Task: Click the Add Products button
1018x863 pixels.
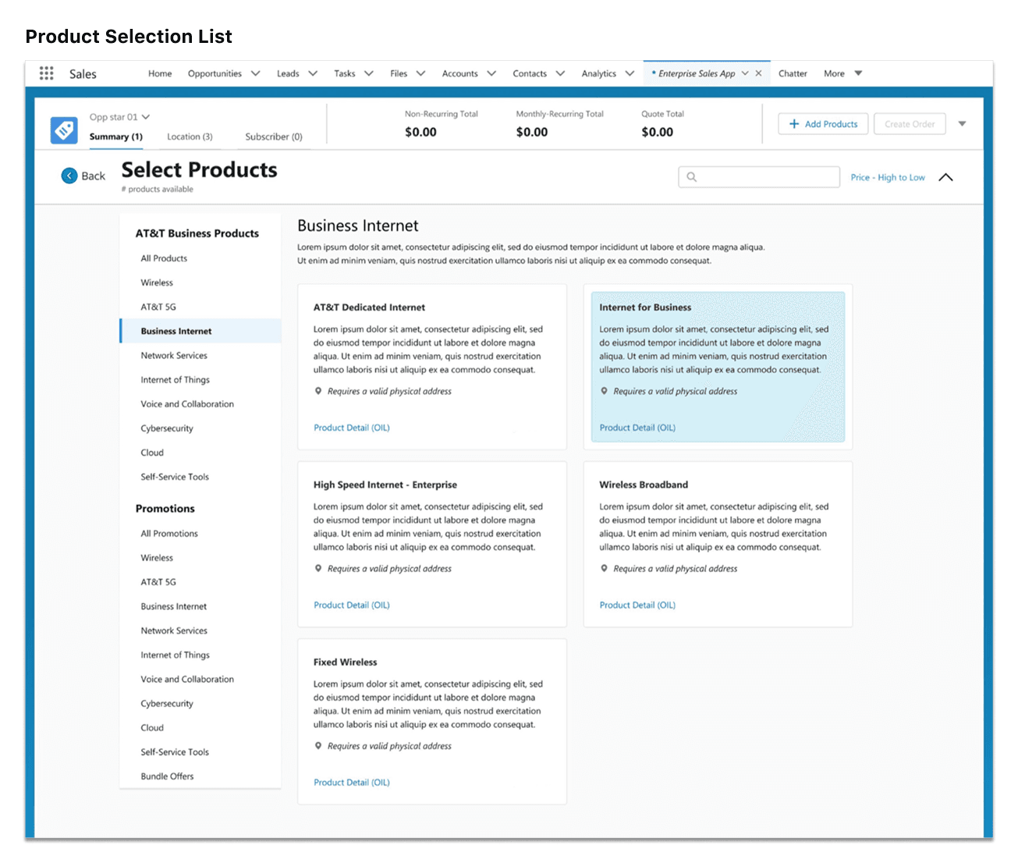Action: (823, 124)
